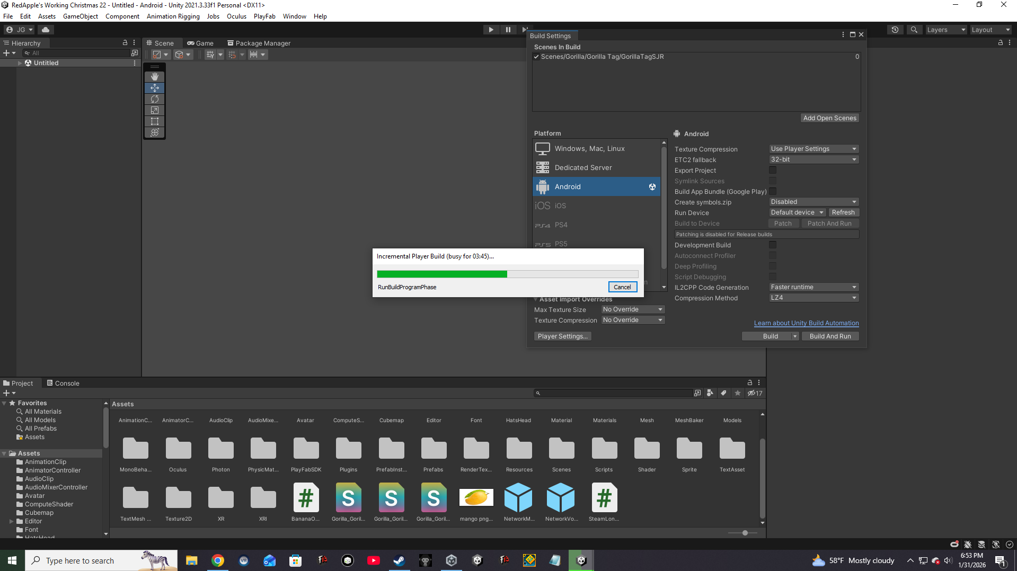Select the Rotate tool in Scene view
1017x571 pixels.
point(155,99)
